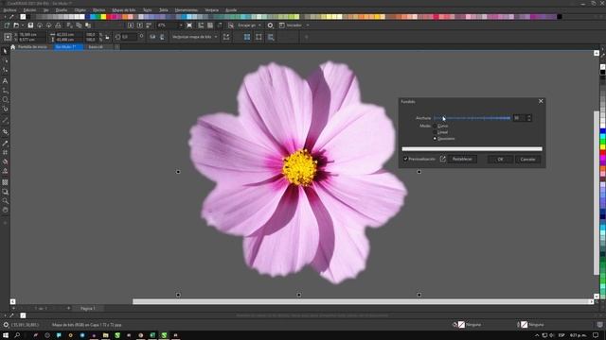Expand the Open file arrow dropdown
This screenshot has width=606, height=340.
tap(23, 25)
